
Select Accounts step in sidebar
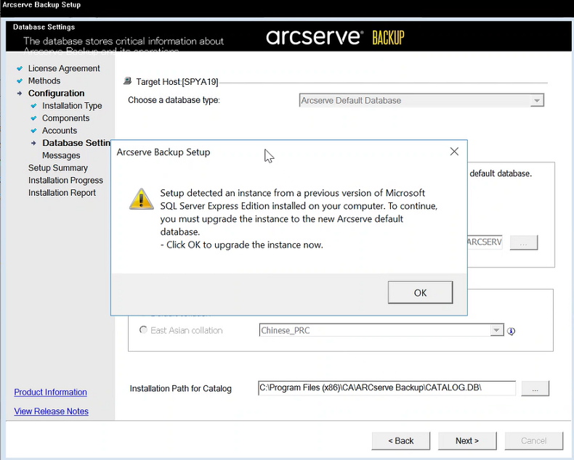pyautogui.click(x=60, y=131)
